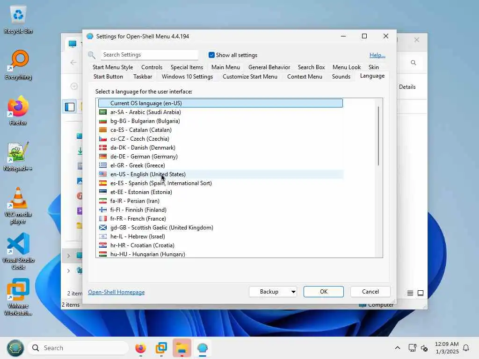The image size is (479, 359).
Task: Toggle File Explorer navigation pane icon
Action: (70, 107)
